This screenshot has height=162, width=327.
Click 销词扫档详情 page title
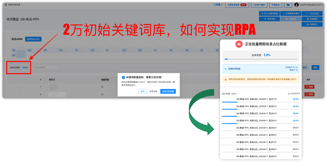pyautogui.click(x=14, y=5)
